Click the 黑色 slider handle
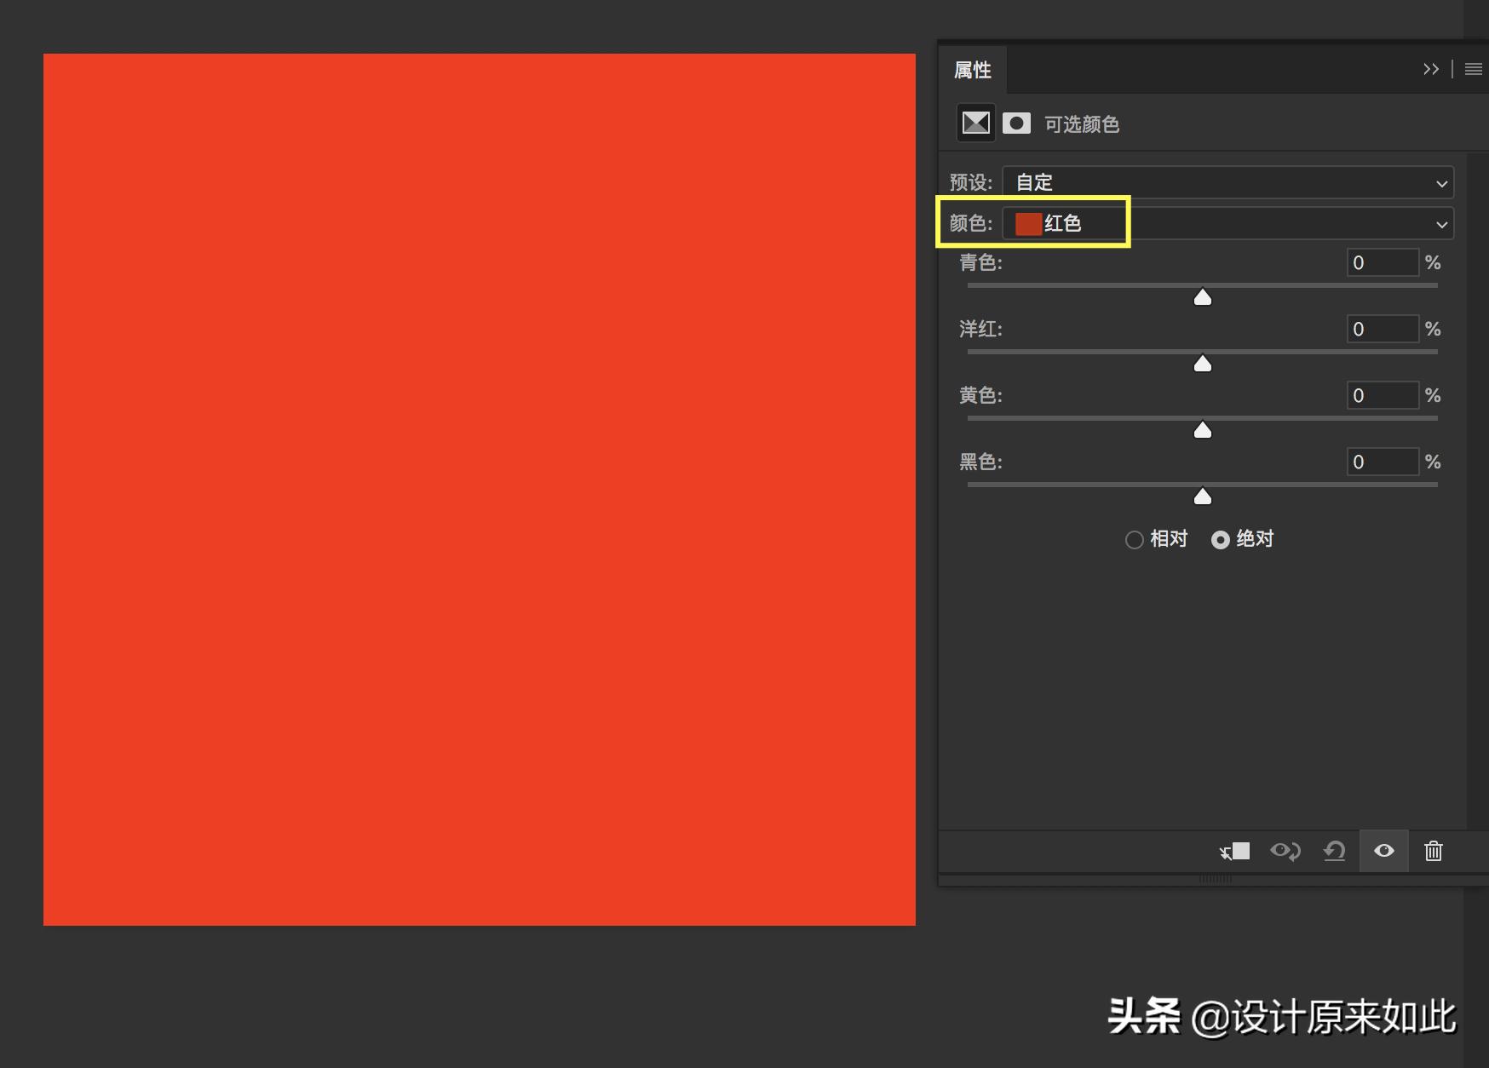The width and height of the screenshot is (1489, 1068). (x=1203, y=497)
